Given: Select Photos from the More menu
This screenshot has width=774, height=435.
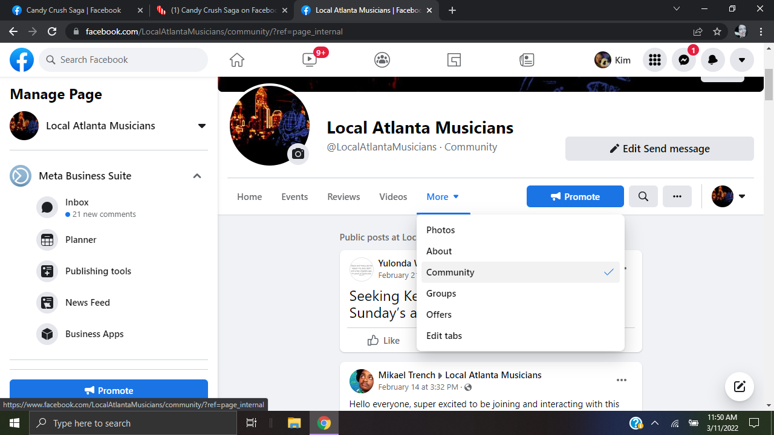Looking at the screenshot, I should [x=521, y=230].
